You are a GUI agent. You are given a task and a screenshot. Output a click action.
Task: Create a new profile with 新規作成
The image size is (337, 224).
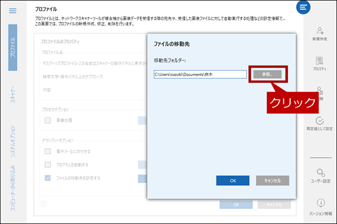tap(320, 31)
